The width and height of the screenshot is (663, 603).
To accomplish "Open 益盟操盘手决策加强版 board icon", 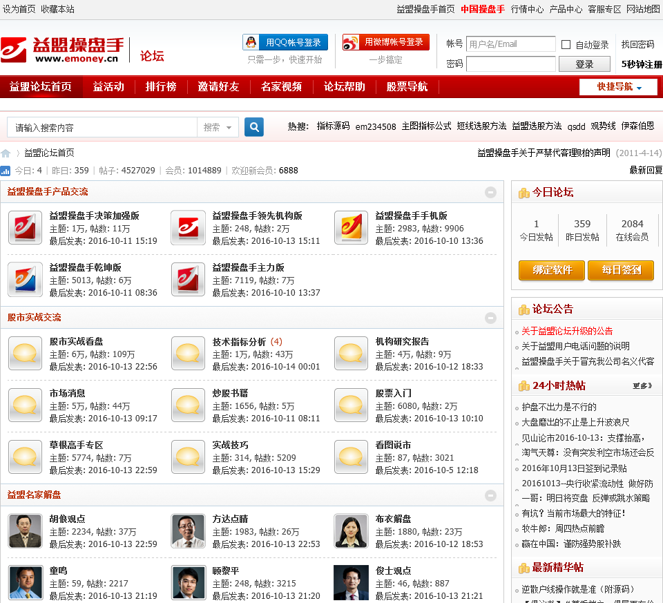I will [25, 228].
